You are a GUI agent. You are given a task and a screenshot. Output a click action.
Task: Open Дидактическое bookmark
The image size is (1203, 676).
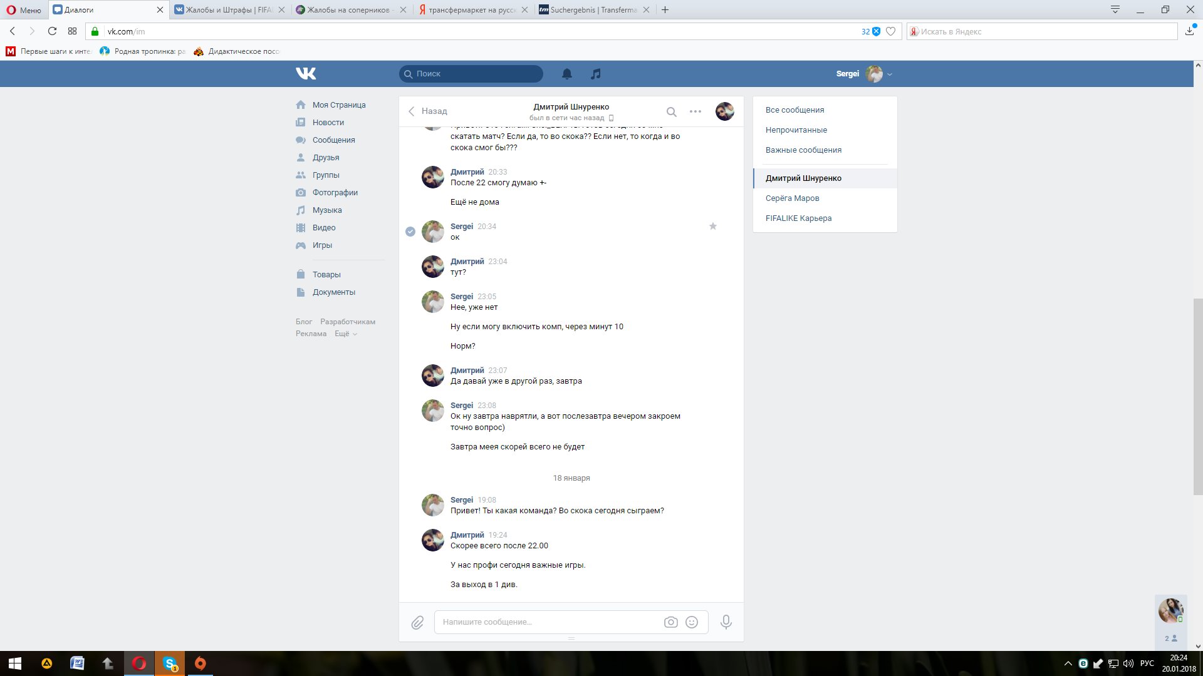(237, 51)
